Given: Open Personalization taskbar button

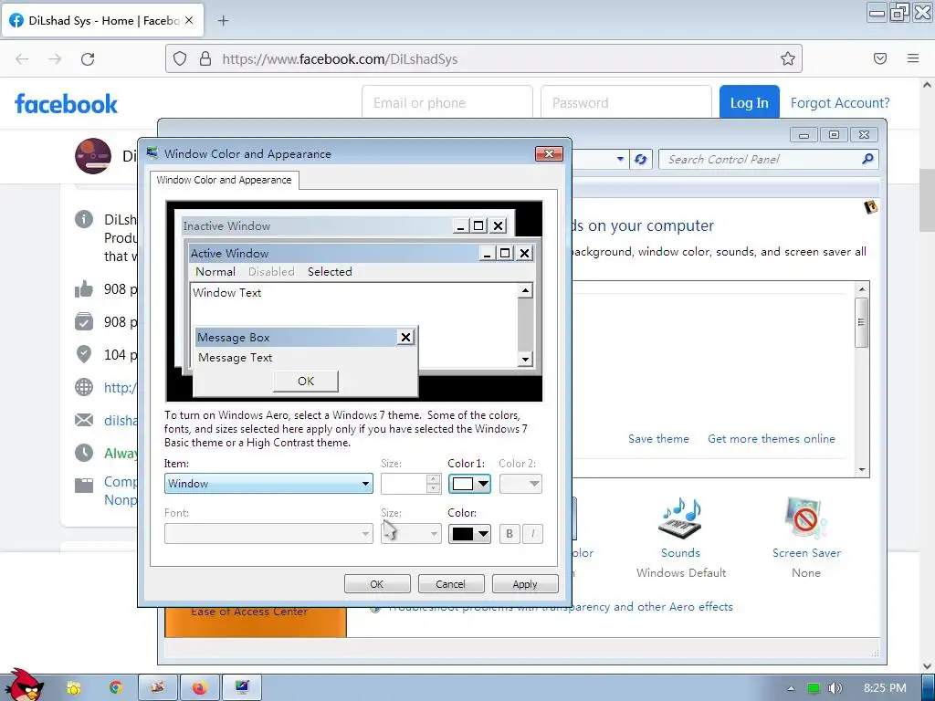Looking at the screenshot, I should [x=241, y=688].
